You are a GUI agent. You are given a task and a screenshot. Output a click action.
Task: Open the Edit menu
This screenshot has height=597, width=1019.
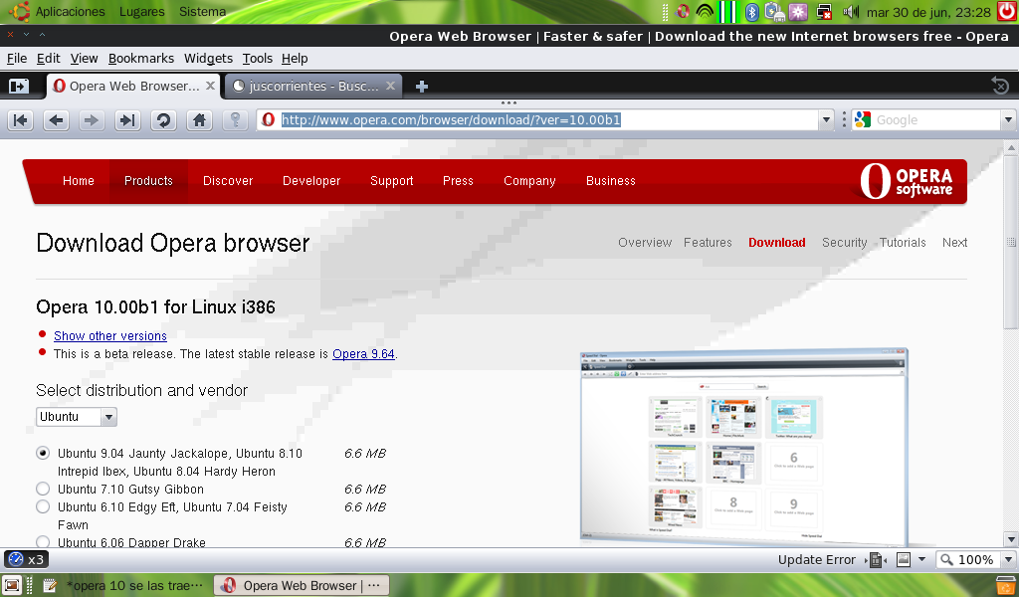48,59
